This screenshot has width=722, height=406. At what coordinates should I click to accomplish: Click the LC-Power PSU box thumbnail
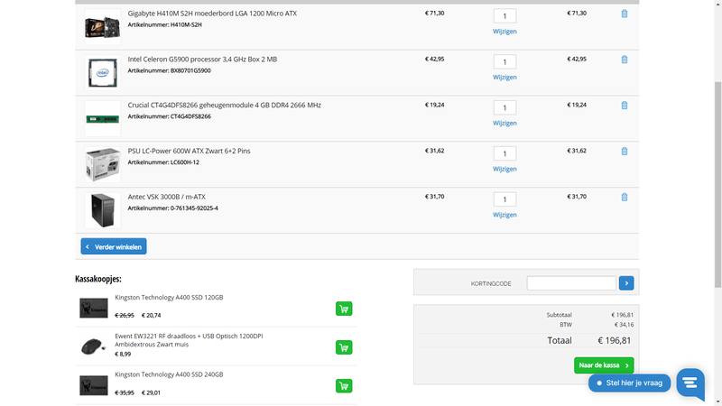coord(103,164)
